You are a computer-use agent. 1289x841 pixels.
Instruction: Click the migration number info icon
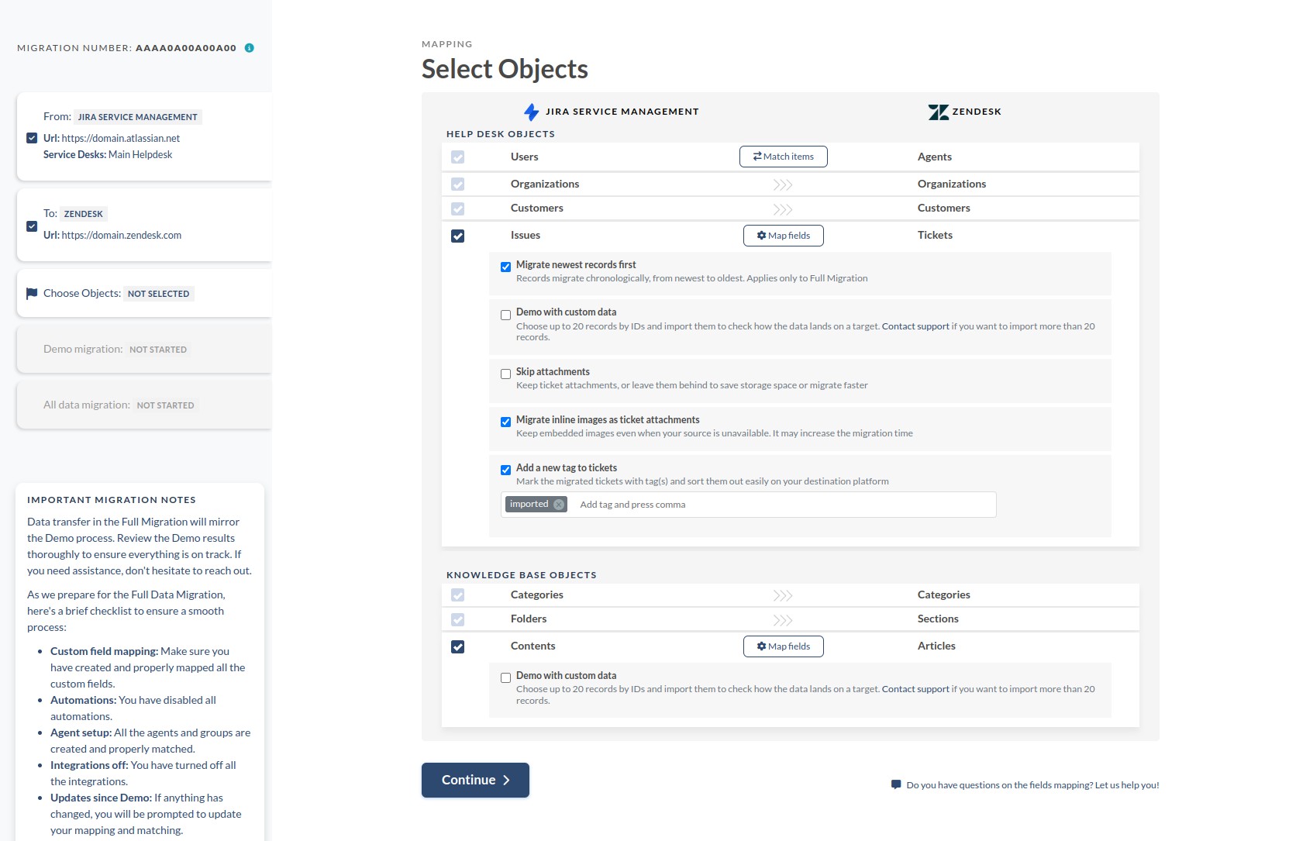click(250, 48)
